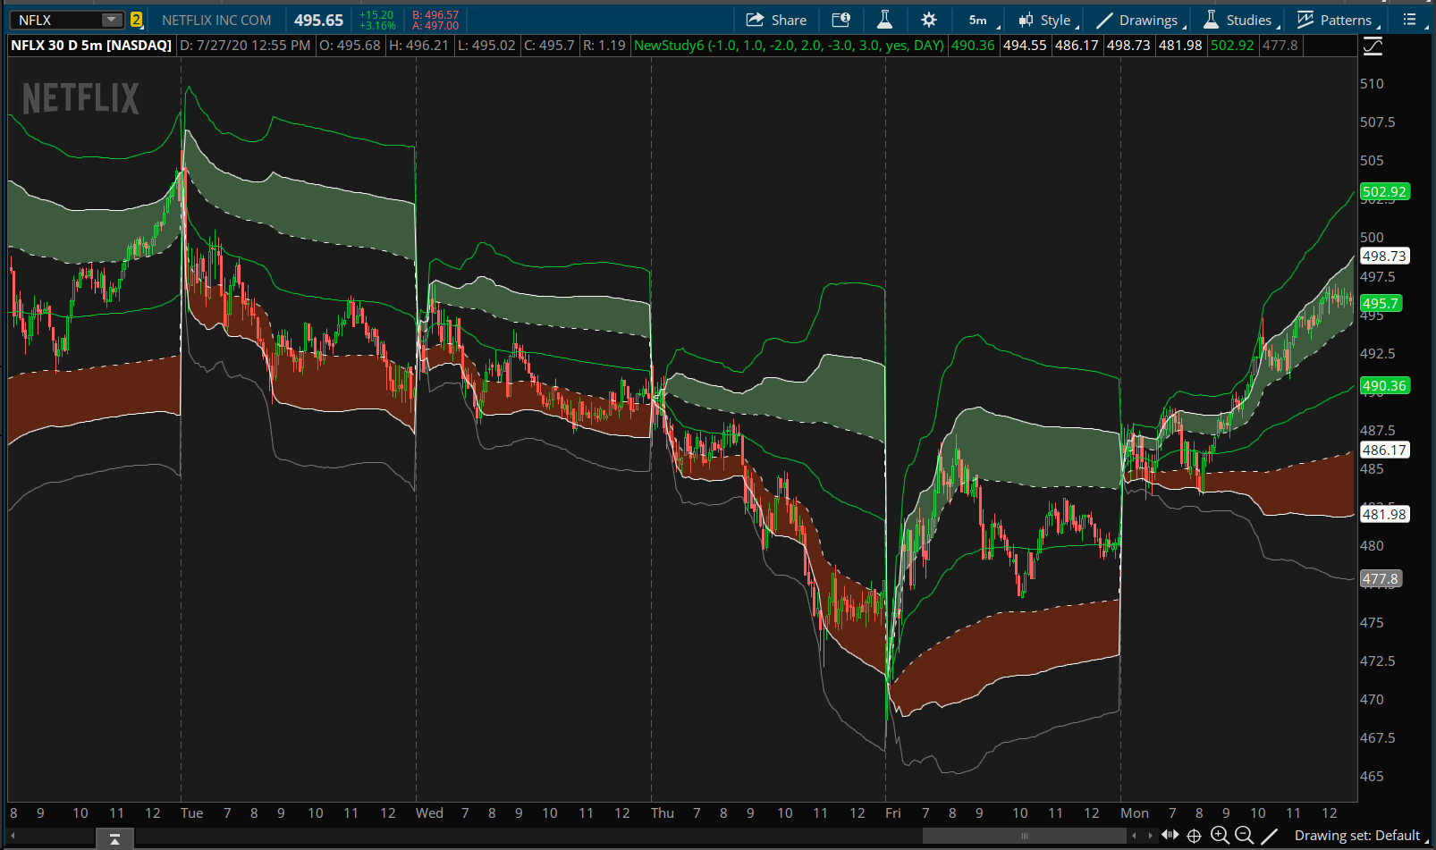Image resolution: width=1436 pixels, height=850 pixels.
Task: Click the 490.36 green price bubble
Action: coord(1384,385)
